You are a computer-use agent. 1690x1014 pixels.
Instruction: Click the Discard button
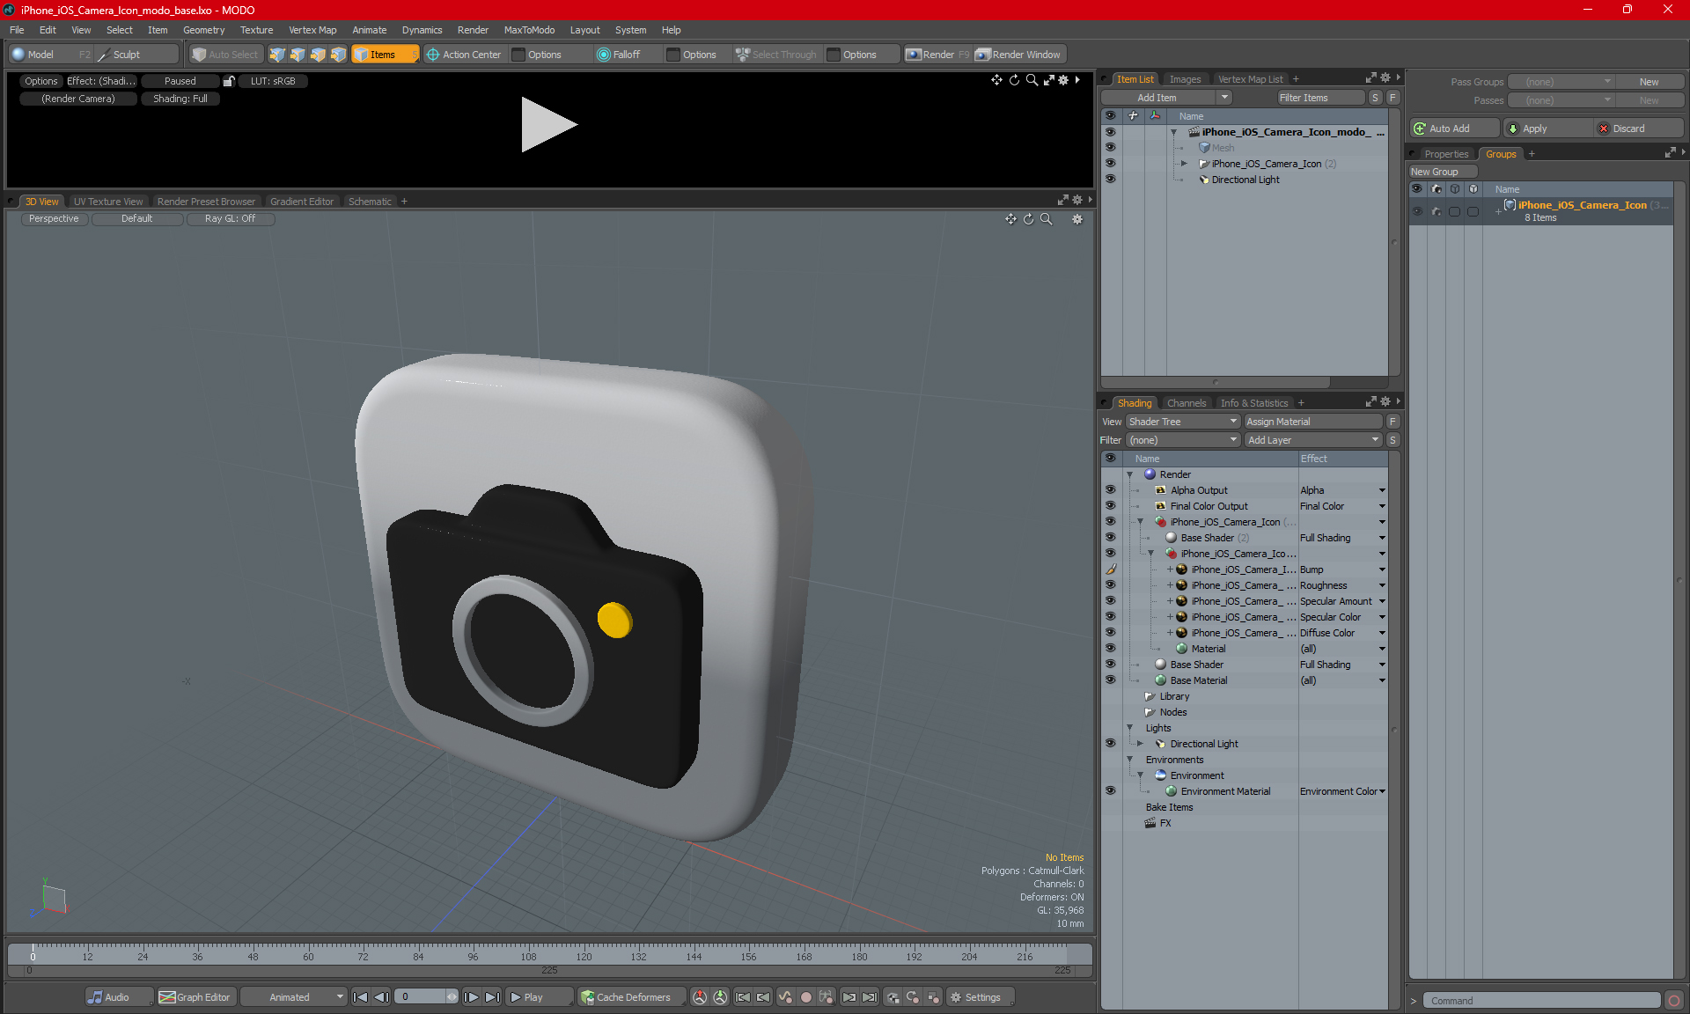coord(1638,129)
